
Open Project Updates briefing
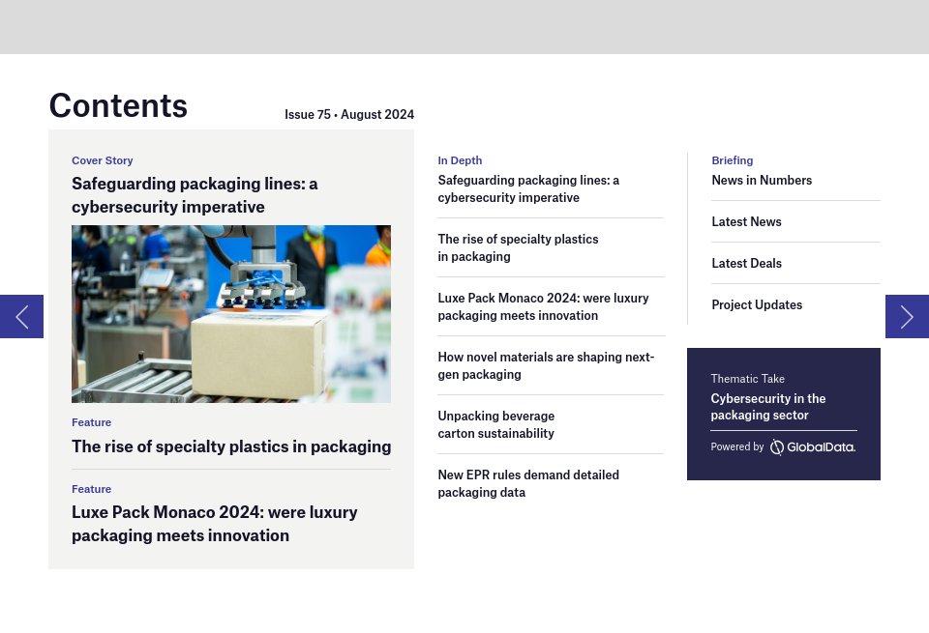(x=757, y=304)
